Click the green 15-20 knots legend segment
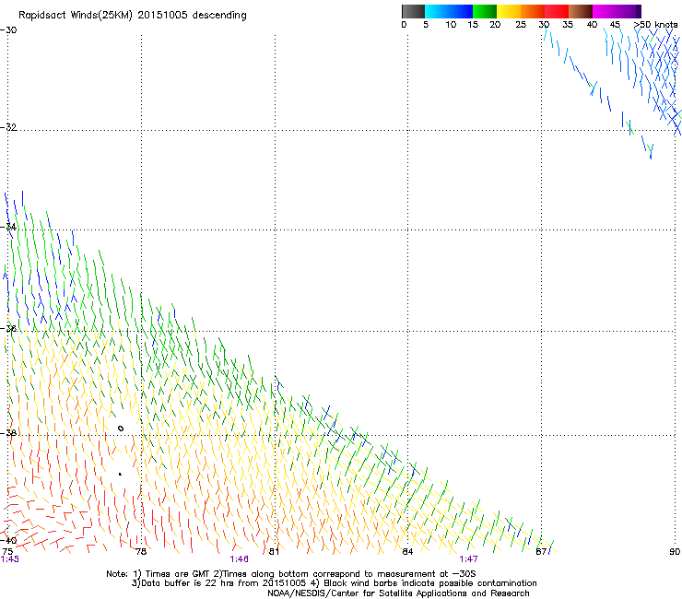 coord(485,11)
